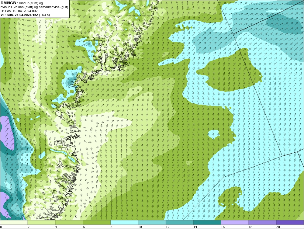Click the 6–8 m/s olive green swatch
Viewport: 304px width, 229px height.
coord(97,222)
